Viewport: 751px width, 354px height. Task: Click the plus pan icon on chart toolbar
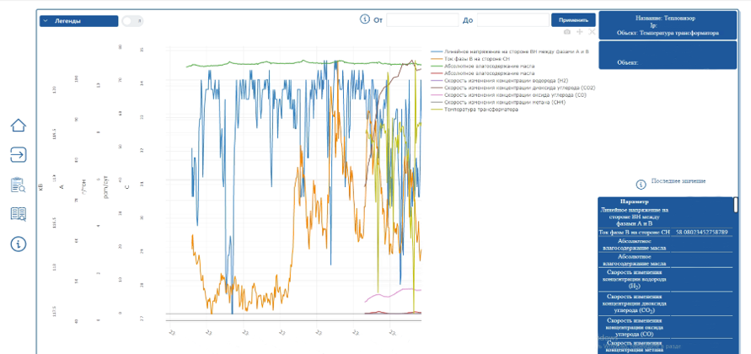[580, 32]
